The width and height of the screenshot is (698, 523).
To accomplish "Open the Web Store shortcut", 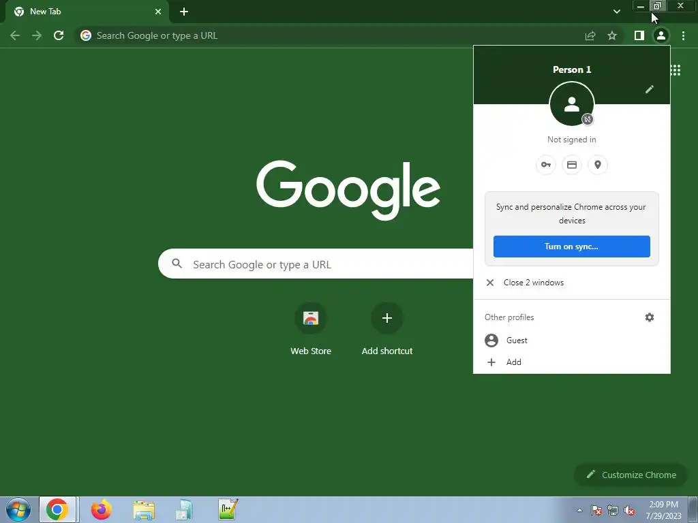I will coord(311,329).
